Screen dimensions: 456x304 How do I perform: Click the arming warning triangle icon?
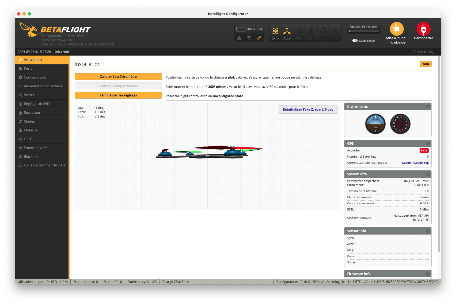click(239, 38)
